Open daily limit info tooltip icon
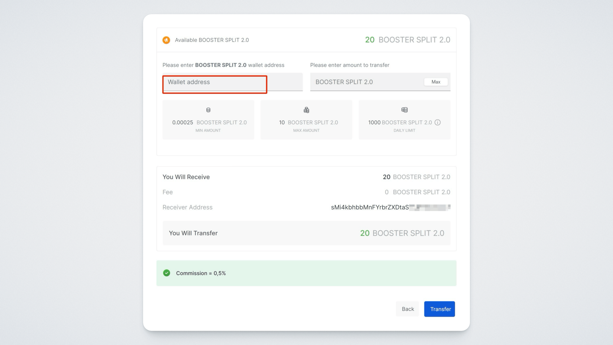Screen dimensions: 613x345 (x=438, y=122)
